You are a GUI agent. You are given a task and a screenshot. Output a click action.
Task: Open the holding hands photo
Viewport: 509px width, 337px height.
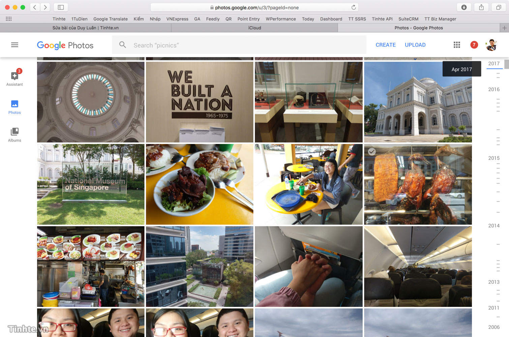[309, 267]
